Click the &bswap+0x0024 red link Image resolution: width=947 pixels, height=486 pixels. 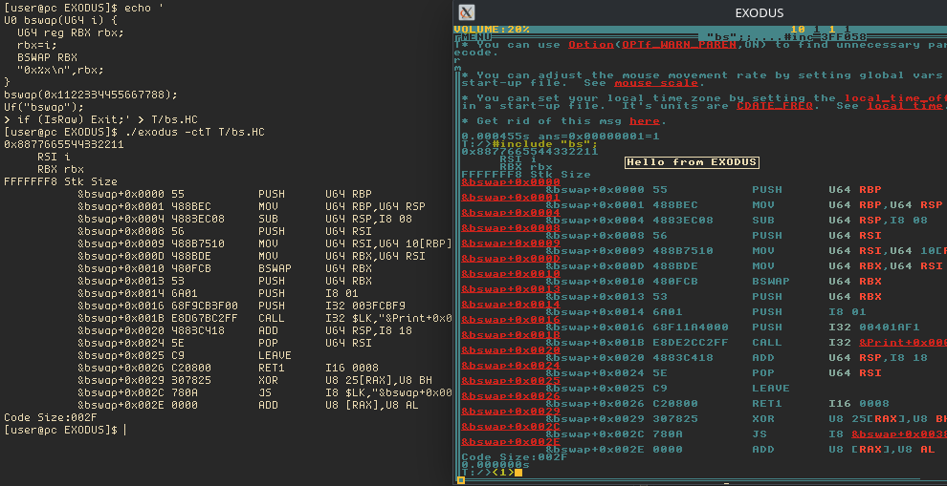pos(511,366)
